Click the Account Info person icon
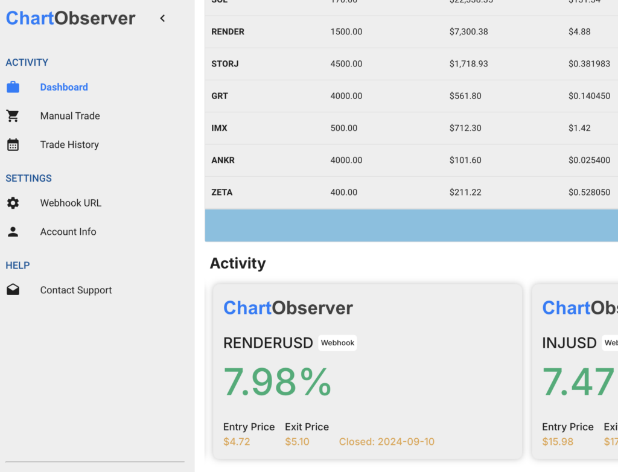This screenshot has width=618, height=472. (13, 232)
